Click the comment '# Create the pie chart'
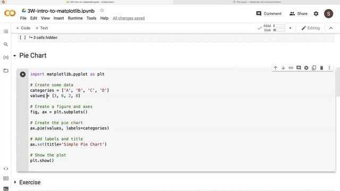The height and width of the screenshot is (191, 340). pos(56,123)
